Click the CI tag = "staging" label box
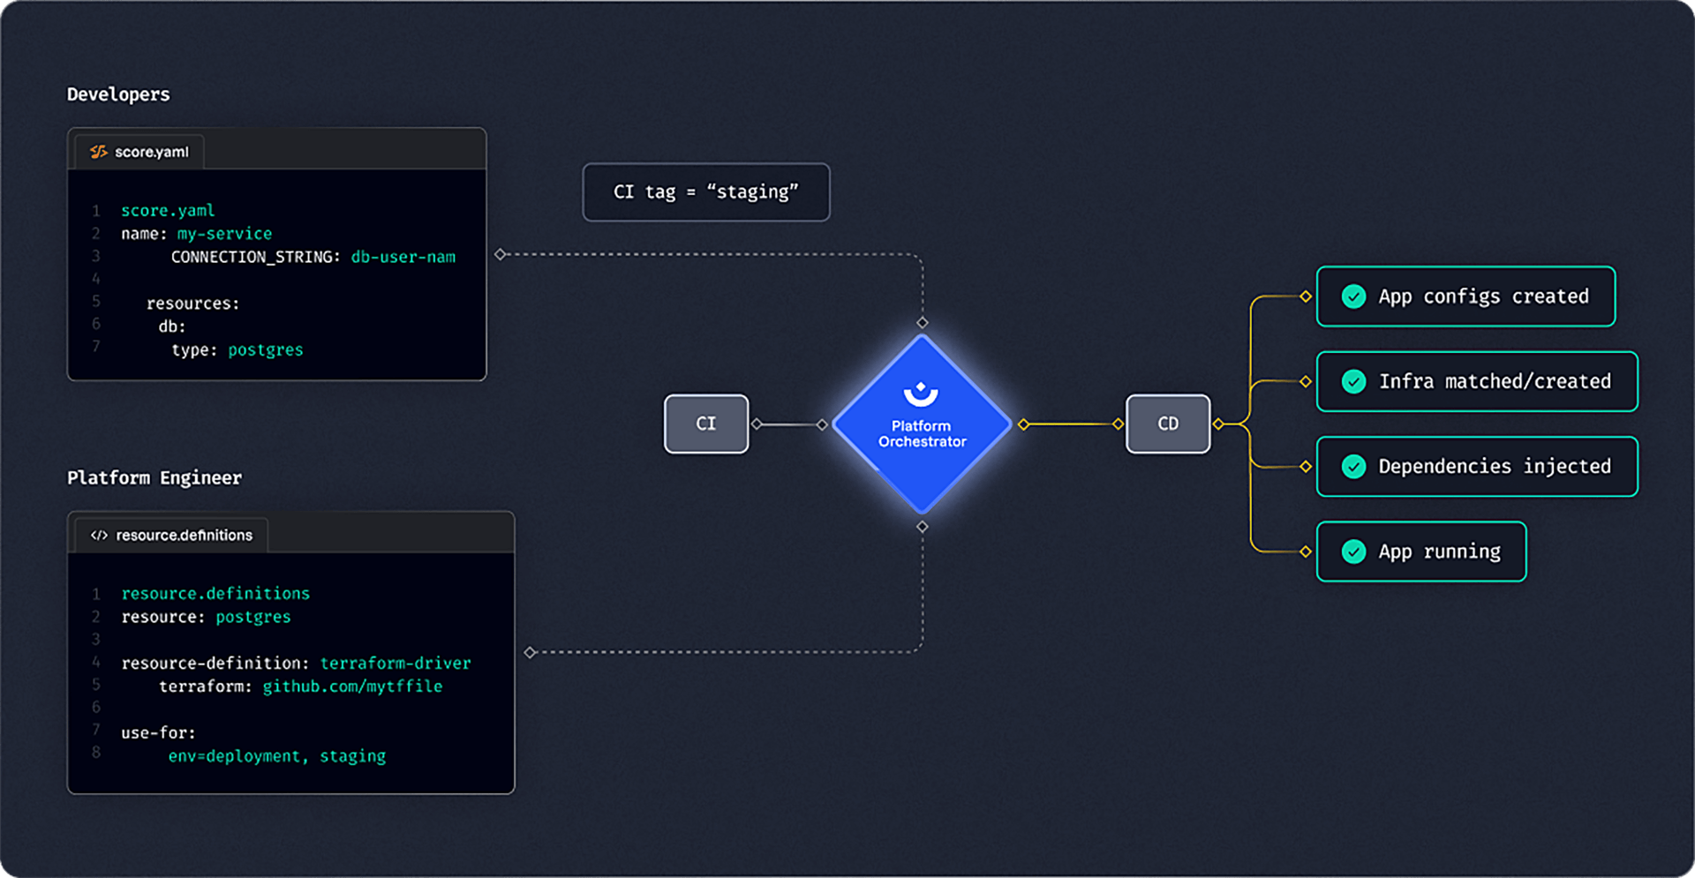This screenshot has width=1695, height=878. 706,191
